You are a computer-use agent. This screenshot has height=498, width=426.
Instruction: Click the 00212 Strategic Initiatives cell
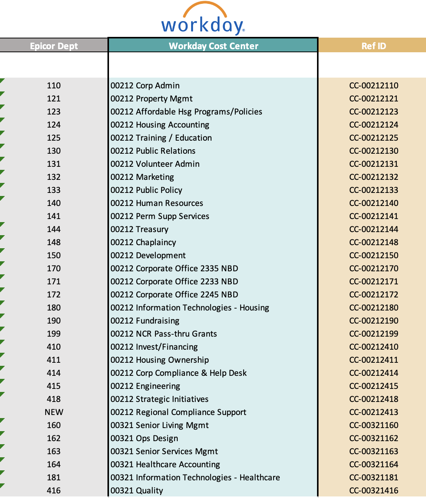[213, 399]
